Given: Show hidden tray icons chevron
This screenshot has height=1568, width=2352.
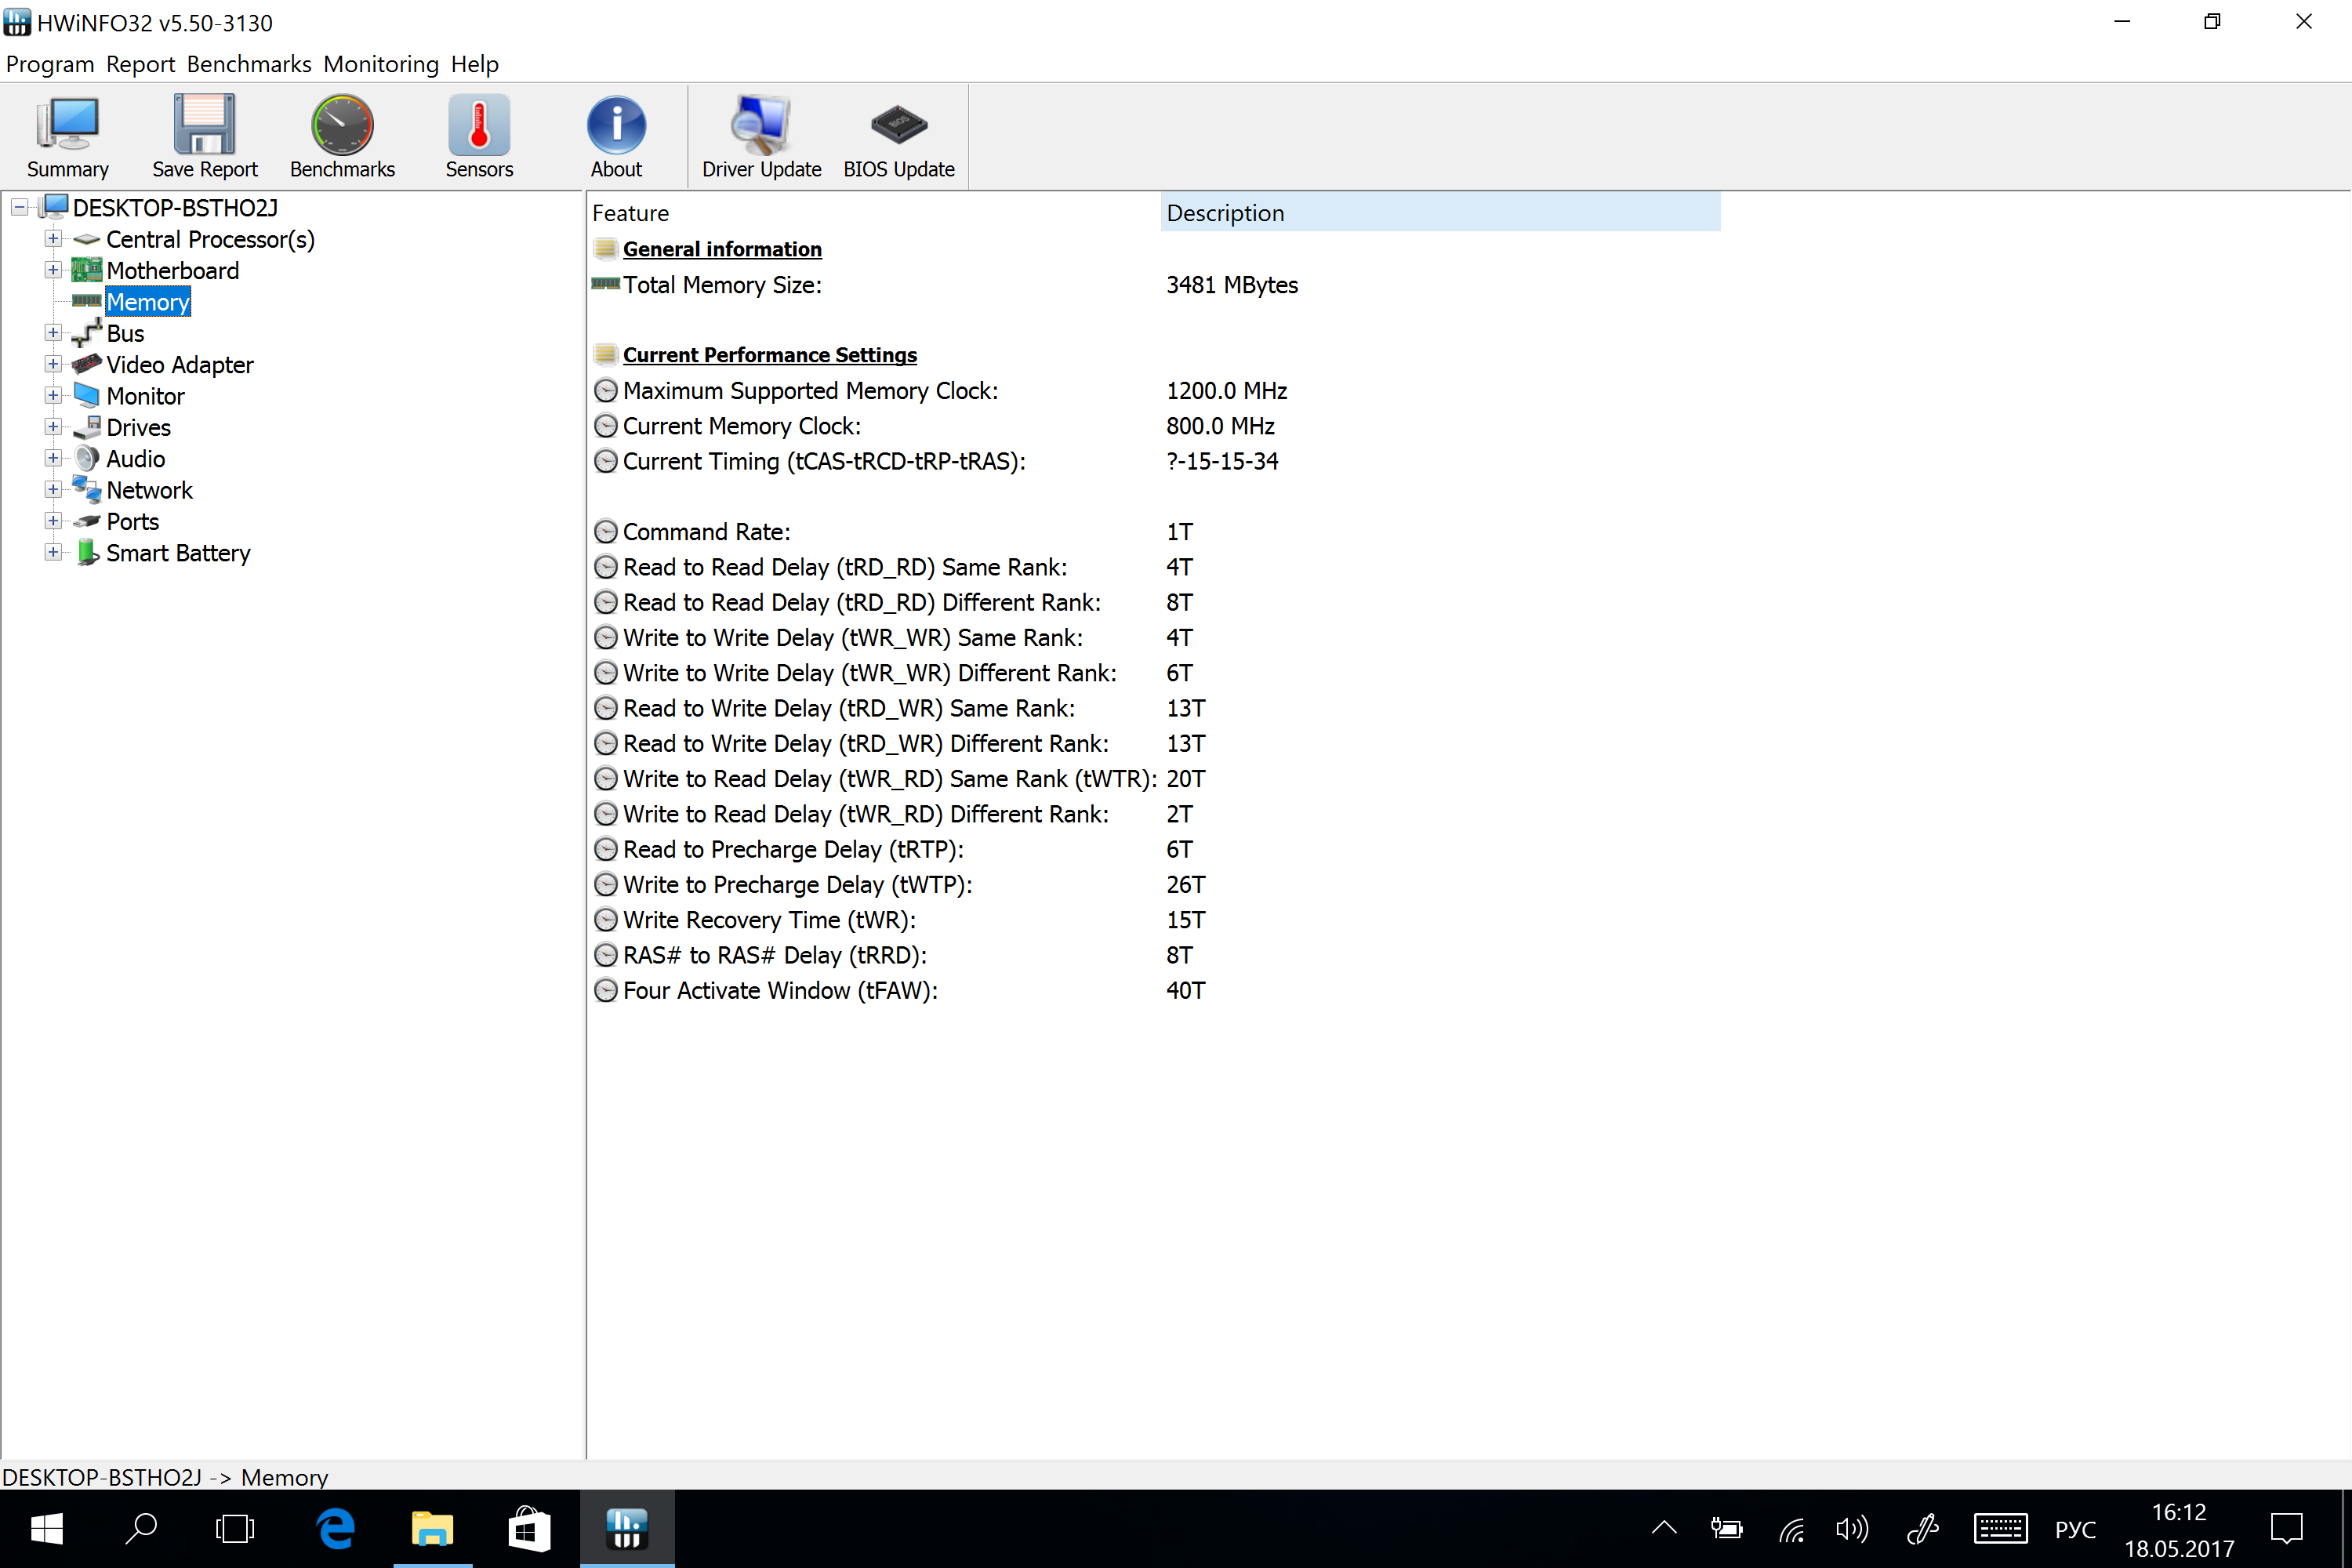Looking at the screenshot, I should pyautogui.click(x=1664, y=1529).
